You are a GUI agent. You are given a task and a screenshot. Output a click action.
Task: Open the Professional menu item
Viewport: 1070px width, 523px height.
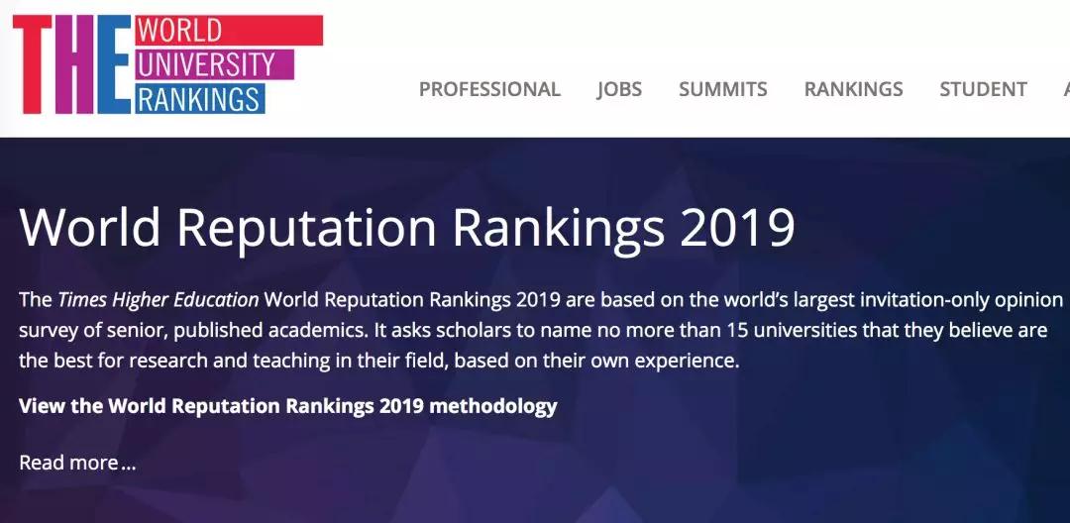(x=489, y=89)
